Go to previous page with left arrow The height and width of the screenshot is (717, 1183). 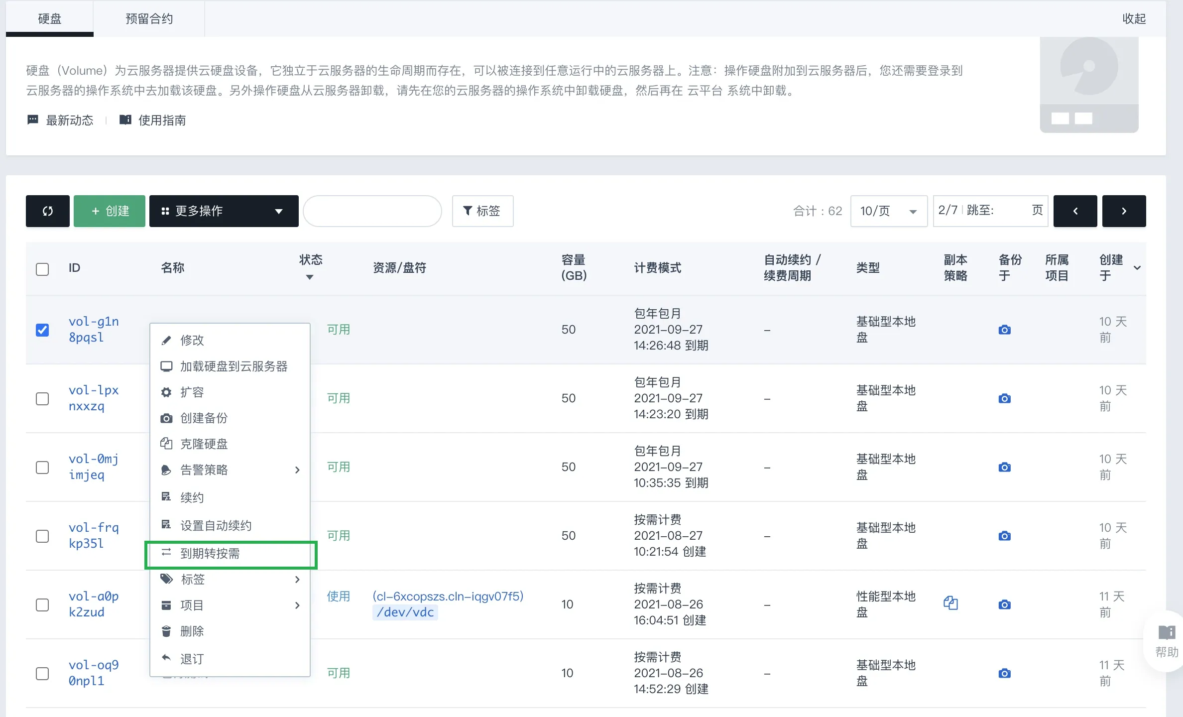1075,211
